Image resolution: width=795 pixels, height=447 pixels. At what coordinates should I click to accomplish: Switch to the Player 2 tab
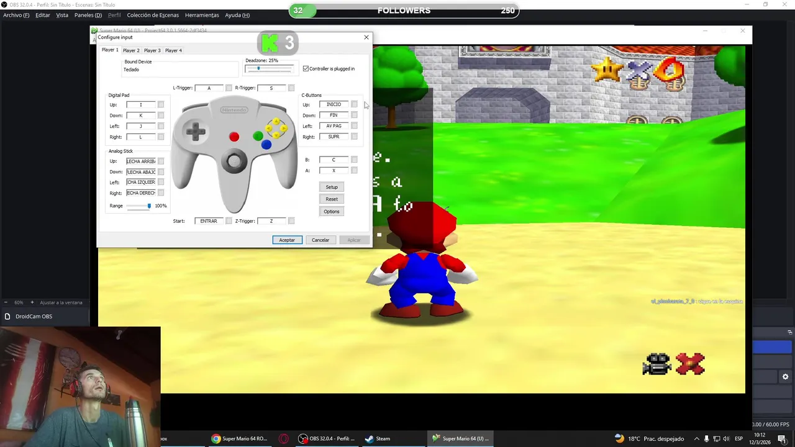click(131, 50)
